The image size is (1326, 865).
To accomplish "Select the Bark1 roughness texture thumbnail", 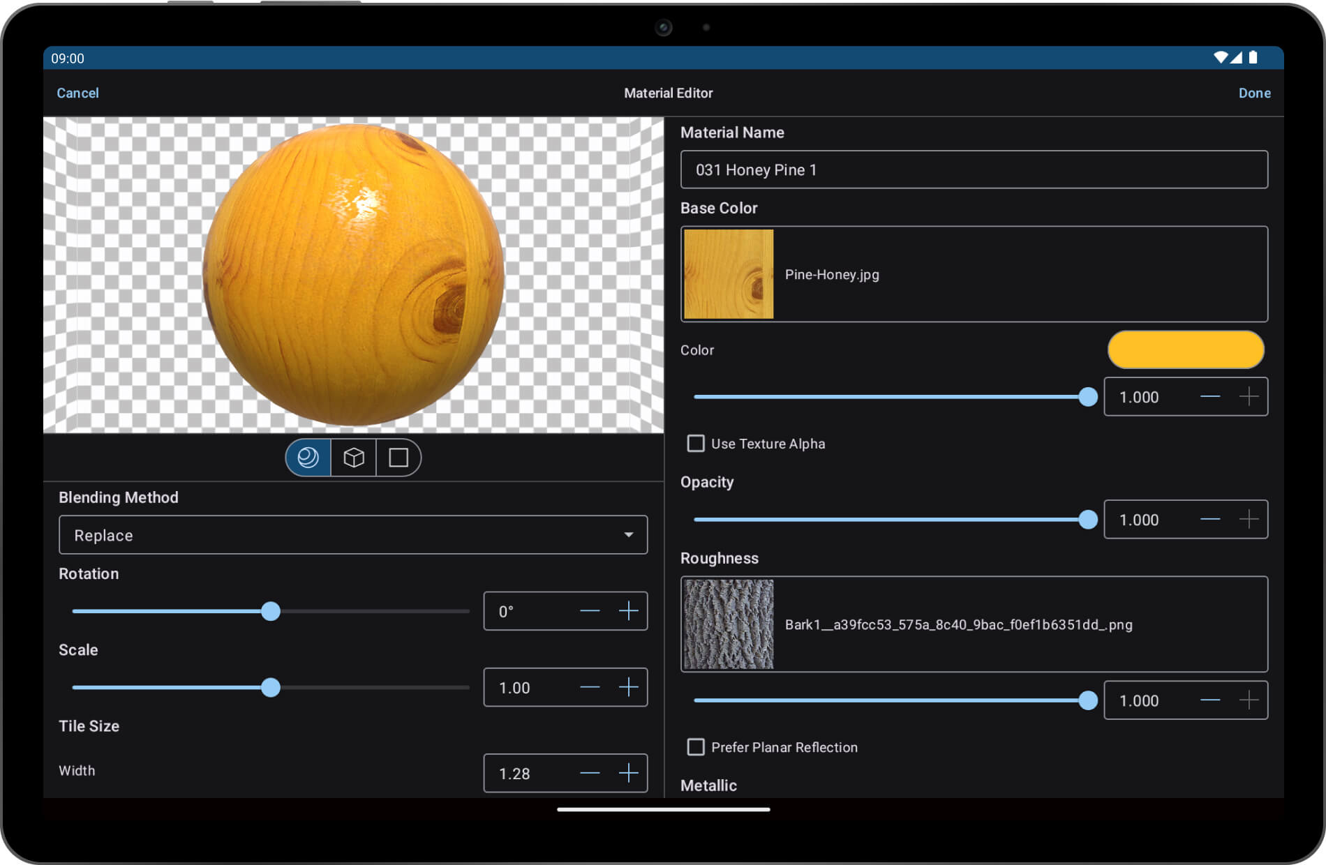I will [x=729, y=624].
